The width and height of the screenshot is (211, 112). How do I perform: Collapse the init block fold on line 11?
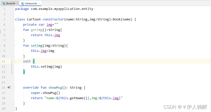coord(14,61)
